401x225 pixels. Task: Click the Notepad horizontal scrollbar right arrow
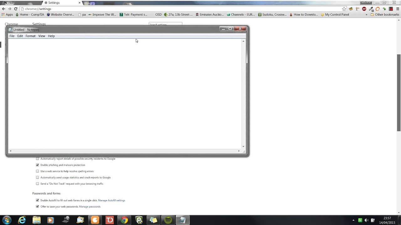[239, 151]
